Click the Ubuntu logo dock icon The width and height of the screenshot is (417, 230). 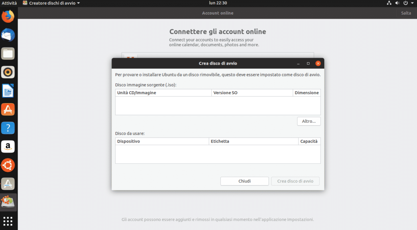point(8,165)
